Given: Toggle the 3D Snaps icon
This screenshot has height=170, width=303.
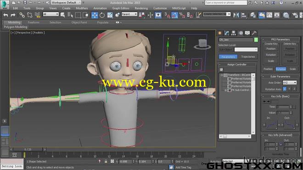Looking at the screenshot, I should pos(167,15).
